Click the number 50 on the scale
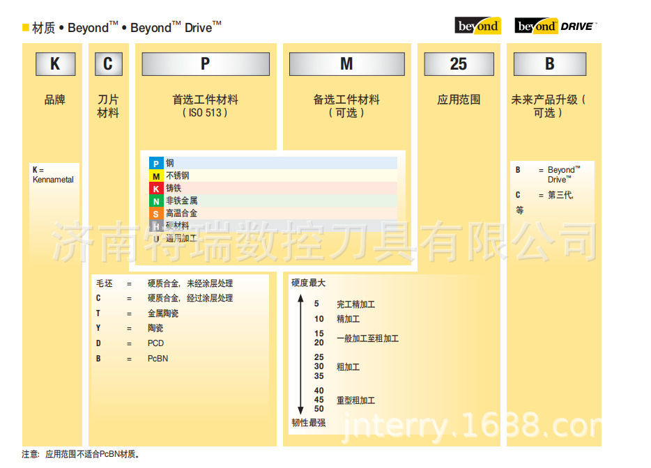This screenshot has height=468, width=651. point(319,409)
